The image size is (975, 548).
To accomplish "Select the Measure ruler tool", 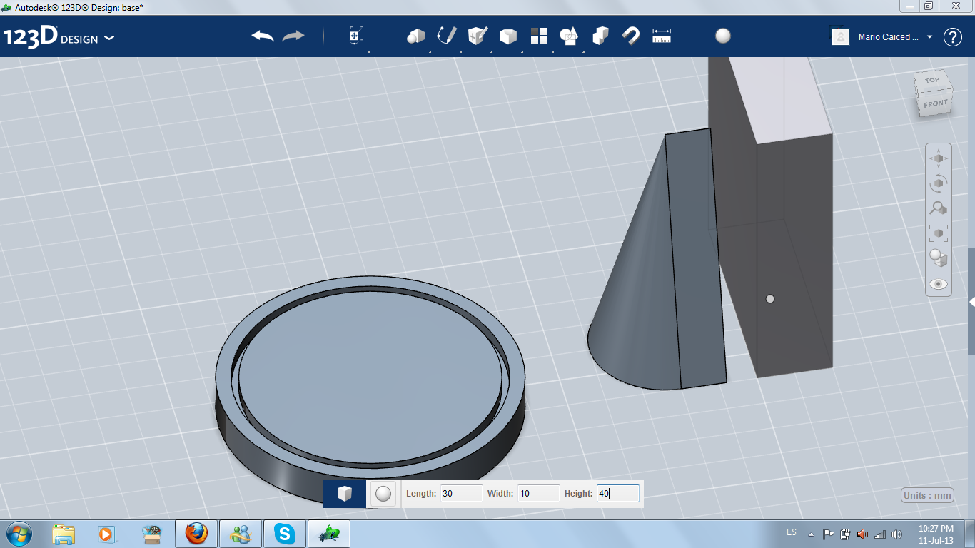I will pyautogui.click(x=662, y=36).
